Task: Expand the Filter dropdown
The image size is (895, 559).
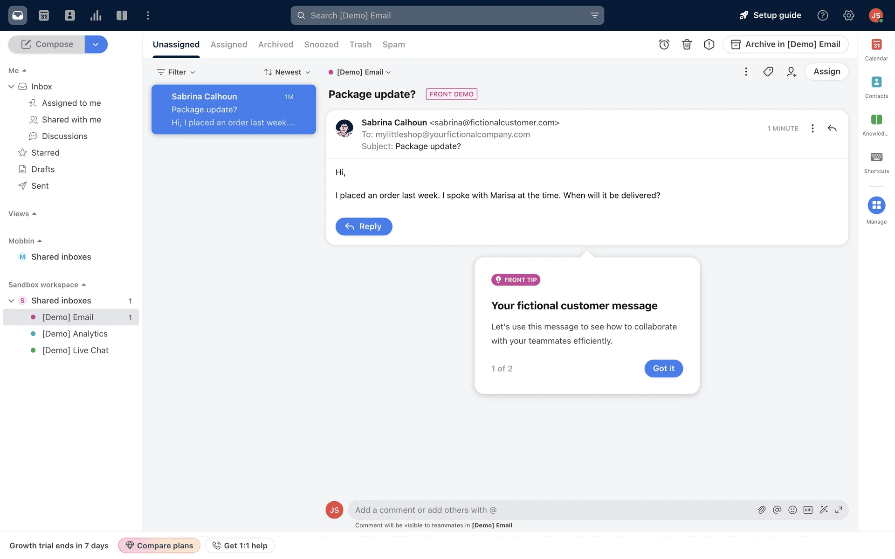Action: point(176,72)
